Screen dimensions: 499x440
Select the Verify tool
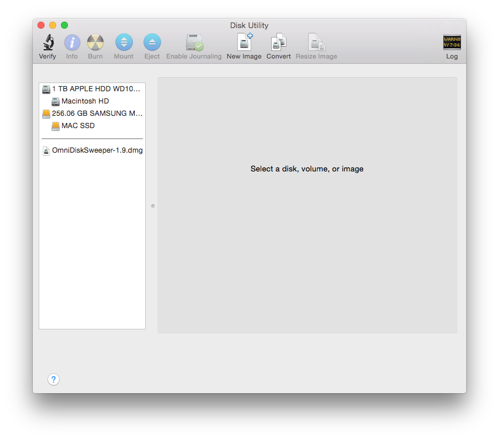(47, 42)
